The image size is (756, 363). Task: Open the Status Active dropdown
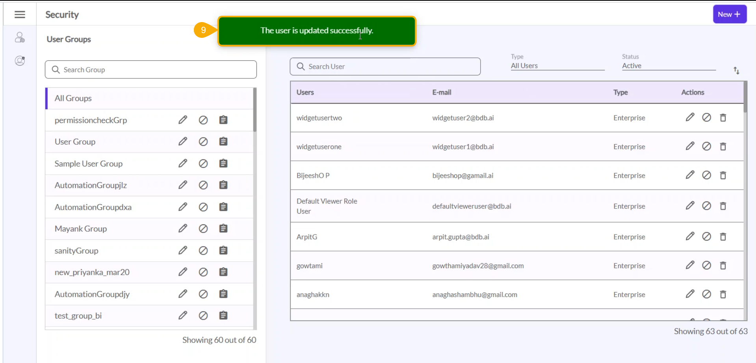668,66
